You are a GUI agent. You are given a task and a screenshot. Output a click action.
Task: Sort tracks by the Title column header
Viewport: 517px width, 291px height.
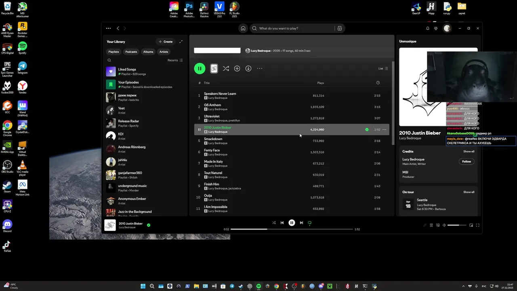pos(207,83)
